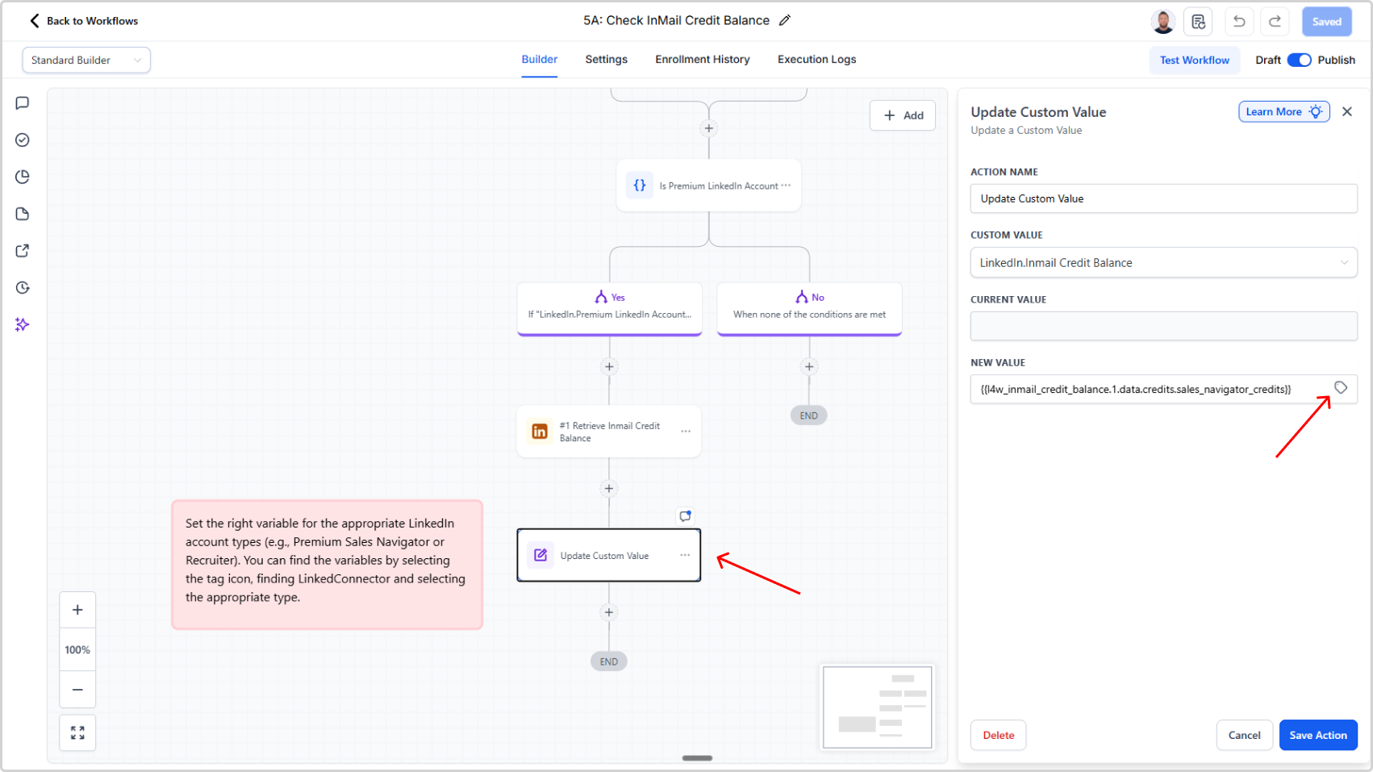Click the Action Name input field
The image size is (1373, 772).
click(1163, 198)
